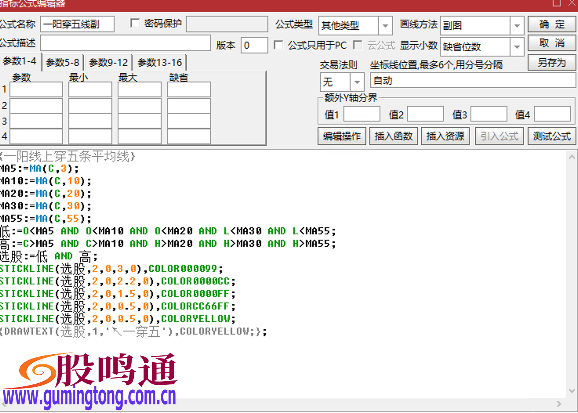
Task: Click 测试公式 to test the formula
Action: [551, 136]
